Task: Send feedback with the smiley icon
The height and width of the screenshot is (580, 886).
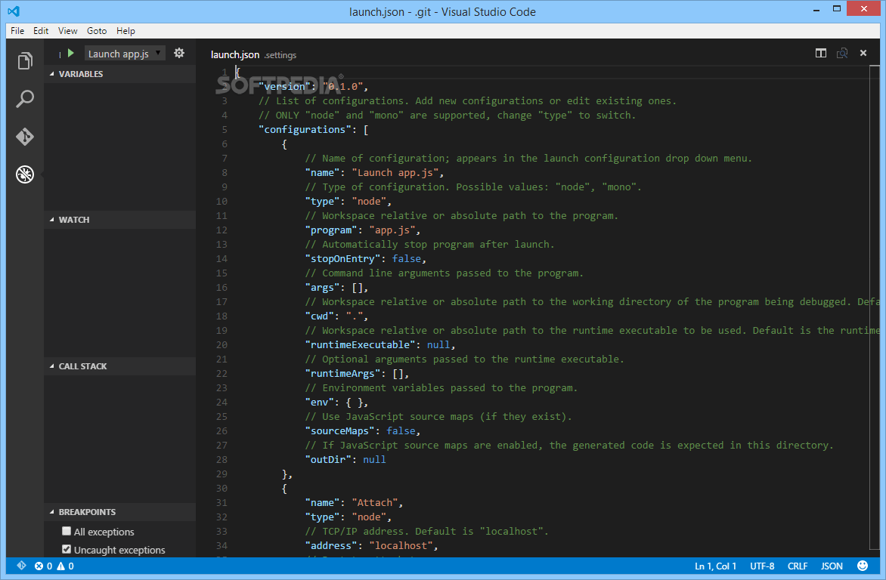Action: 863,566
